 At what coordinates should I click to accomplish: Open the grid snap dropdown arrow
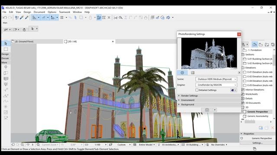(66, 17)
